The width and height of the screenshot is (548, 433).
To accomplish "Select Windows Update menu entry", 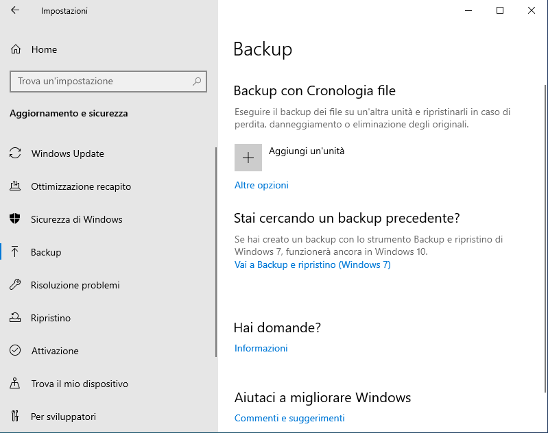I will [67, 153].
